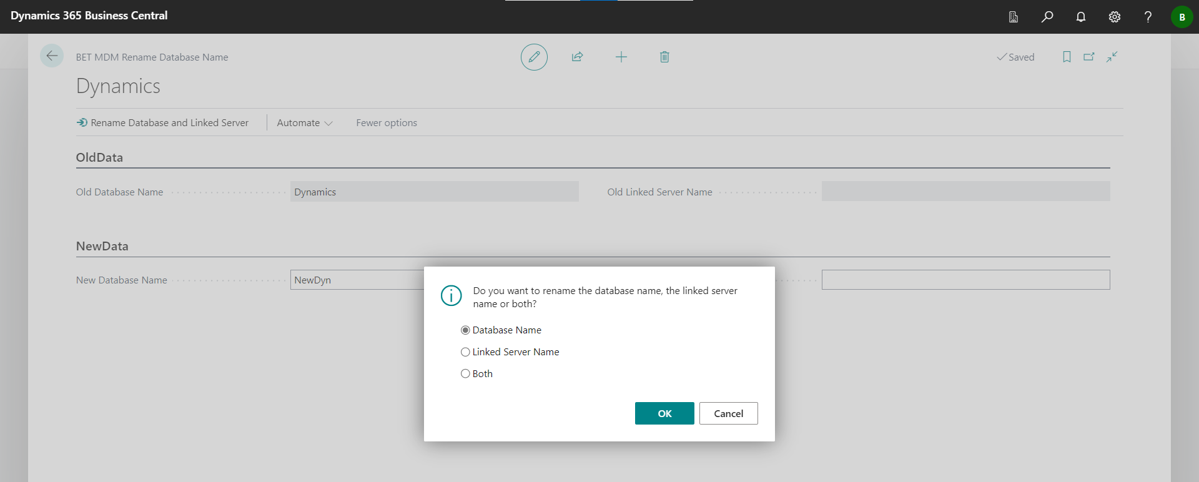This screenshot has width=1199, height=482.
Task: Click the Old Linked Server Name field
Action: 966,192
